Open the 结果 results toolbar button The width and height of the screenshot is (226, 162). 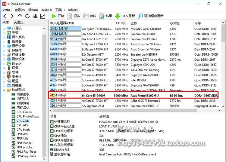(105, 16)
